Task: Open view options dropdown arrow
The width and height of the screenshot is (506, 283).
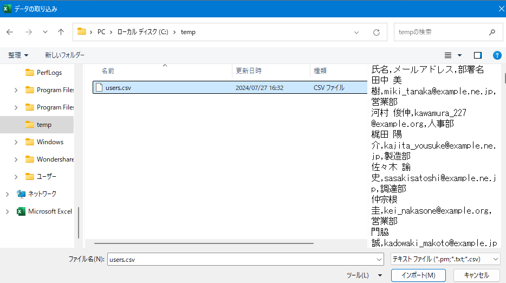Action: [x=459, y=55]
